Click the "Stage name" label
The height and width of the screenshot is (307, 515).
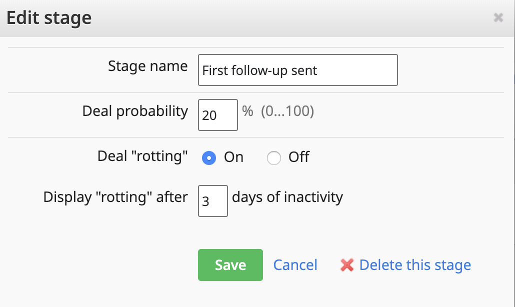148,66
